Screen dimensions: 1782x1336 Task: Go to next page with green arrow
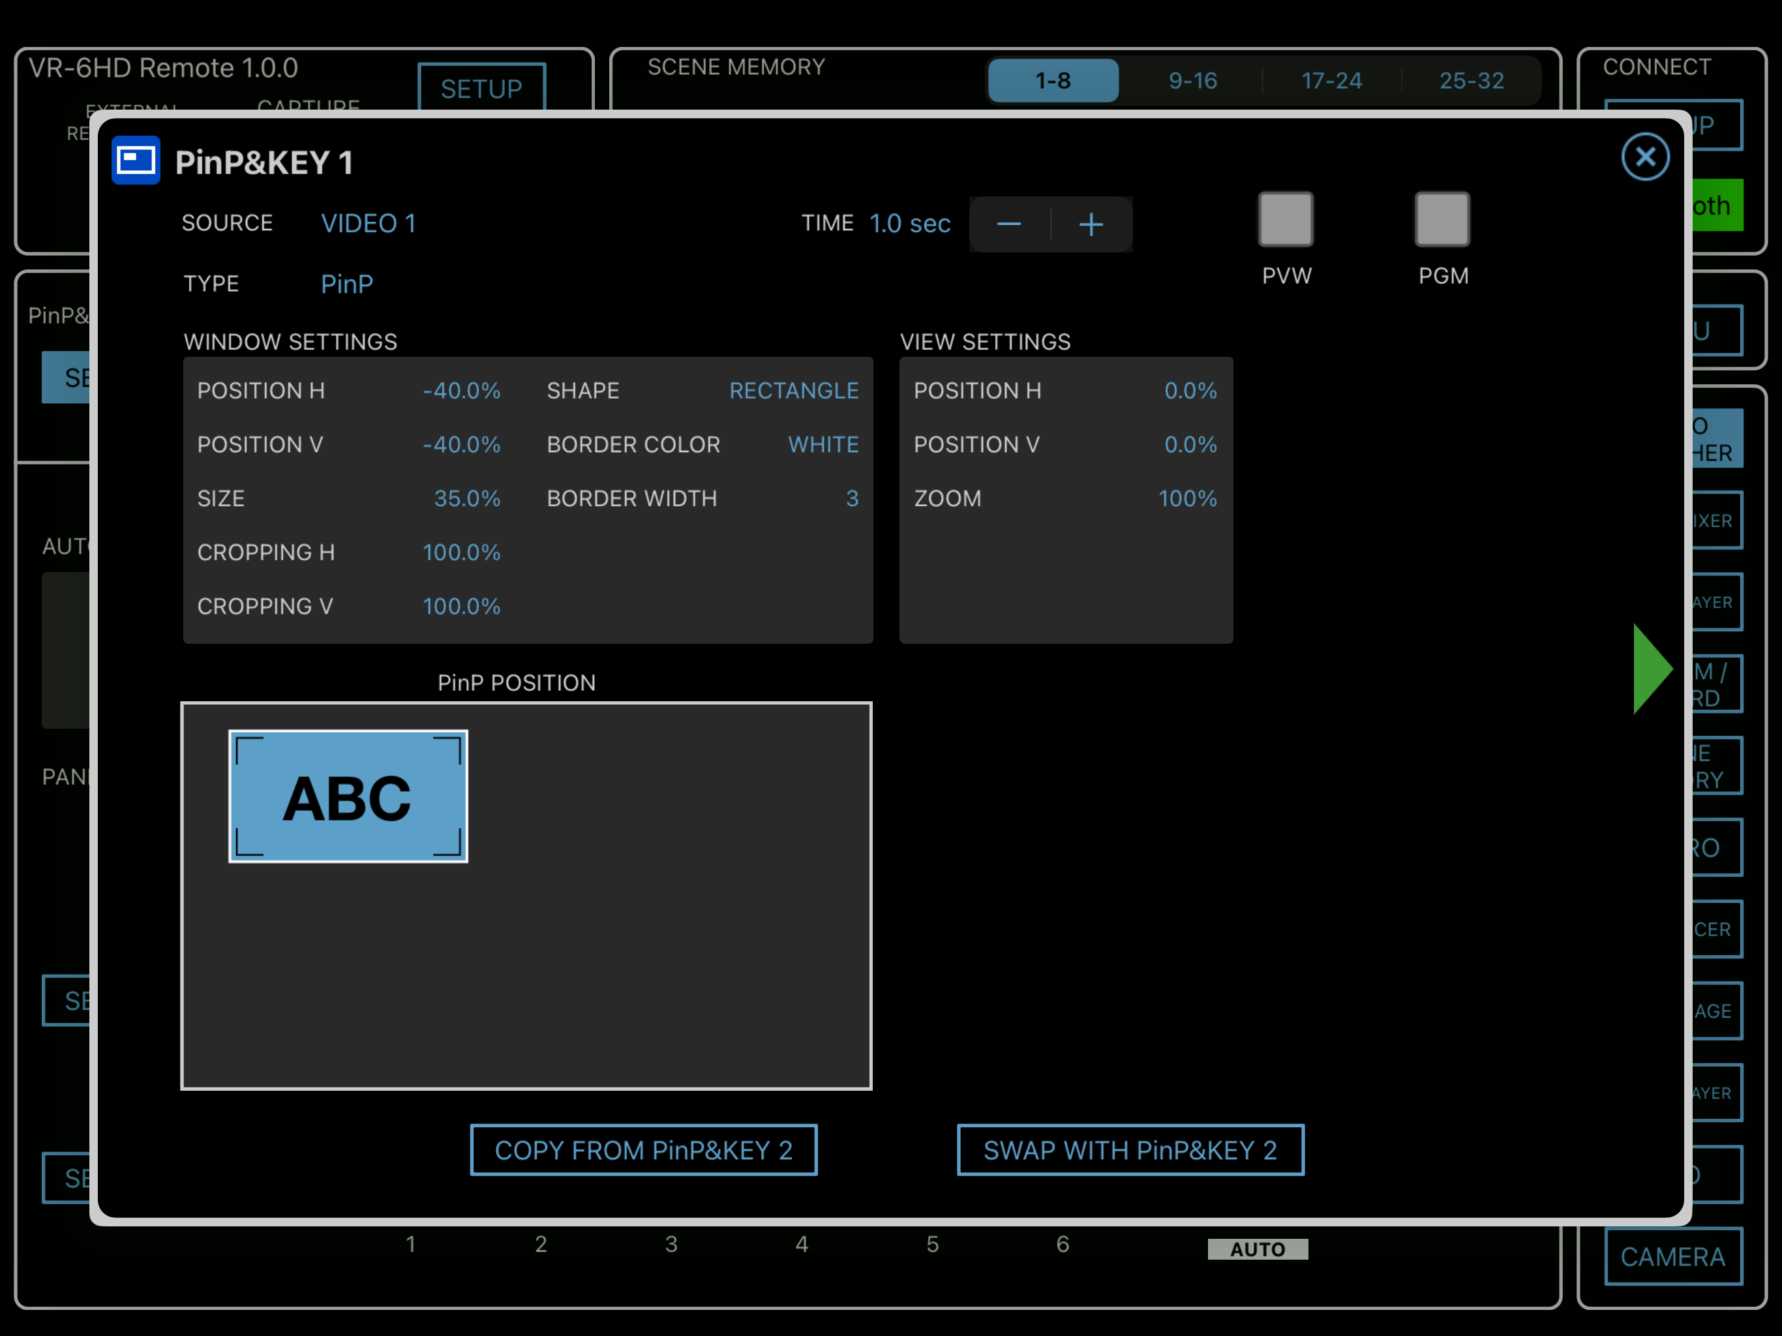coord(1652,669)
